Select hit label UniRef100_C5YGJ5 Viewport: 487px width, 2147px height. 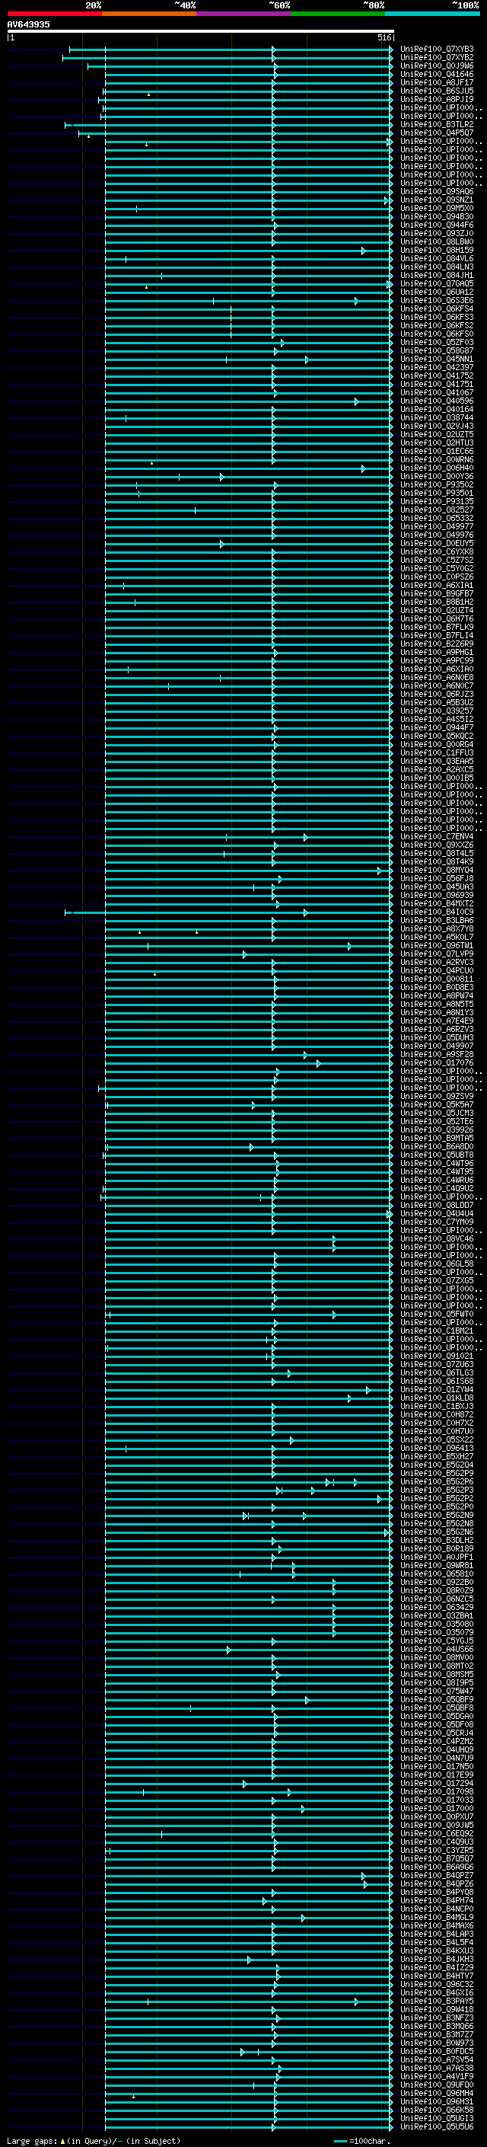pos(437,1641)
